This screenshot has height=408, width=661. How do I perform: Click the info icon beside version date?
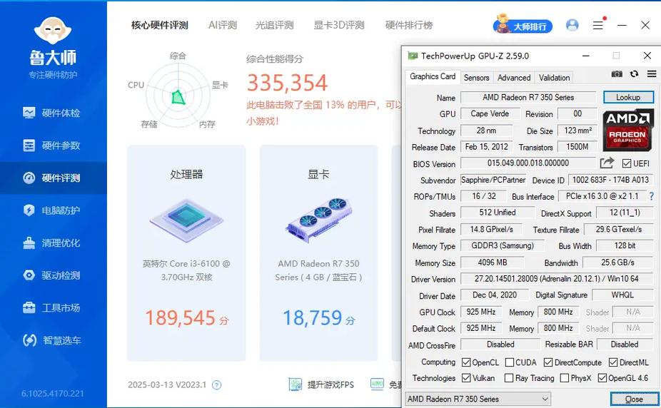(217, 385)
